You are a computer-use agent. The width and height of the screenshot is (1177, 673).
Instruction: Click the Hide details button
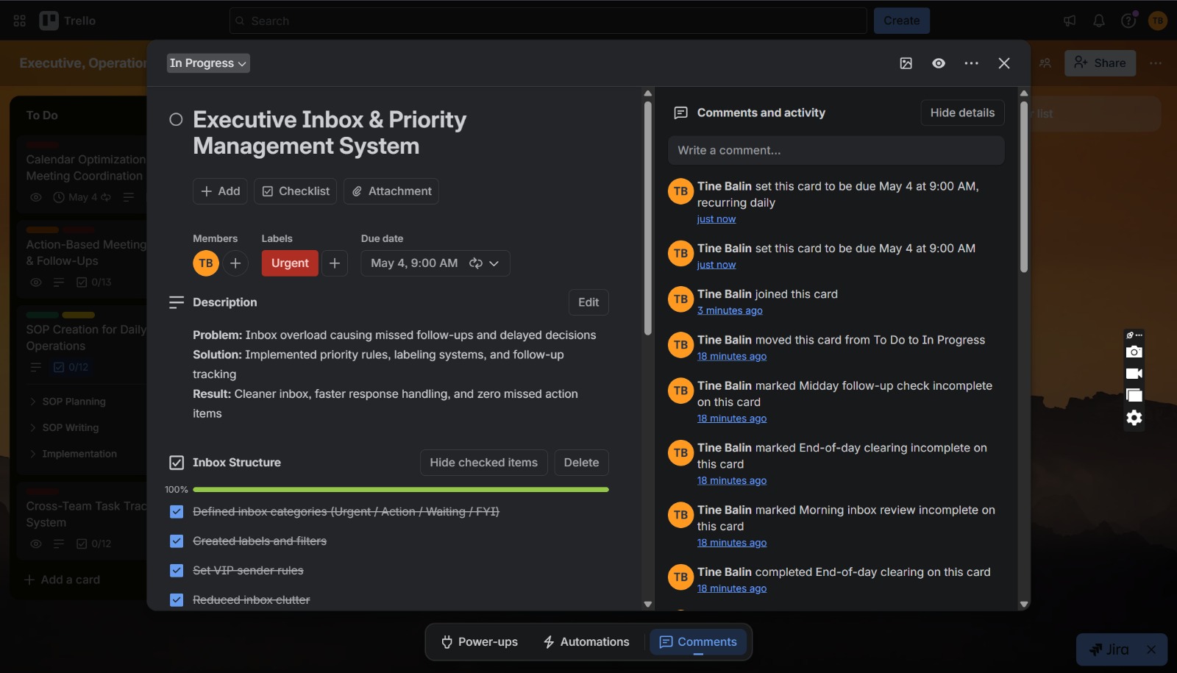[x=962, y=113]
